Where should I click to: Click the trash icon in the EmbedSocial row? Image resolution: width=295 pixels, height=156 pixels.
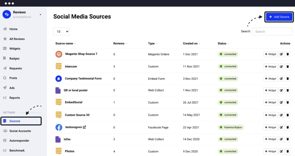coord(288,103)
